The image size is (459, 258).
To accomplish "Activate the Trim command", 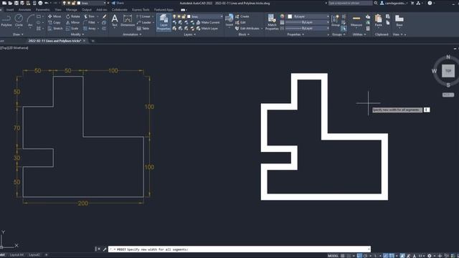I will click(x=89, y=16).
